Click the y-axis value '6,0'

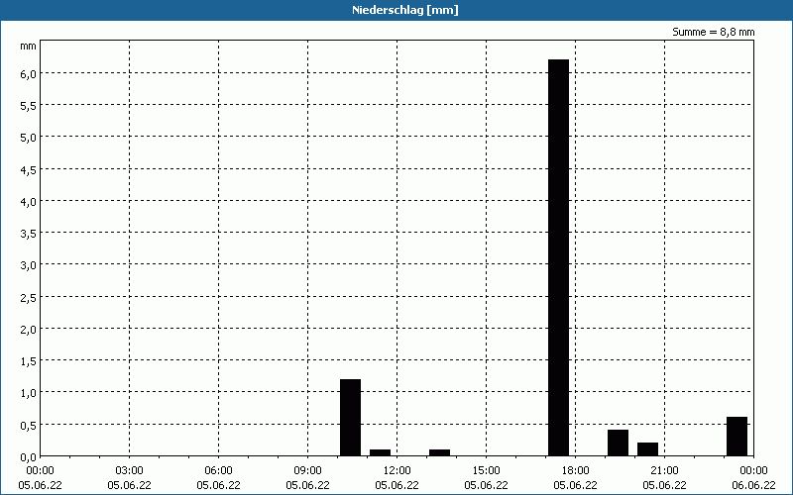click(x=29, y=73)
